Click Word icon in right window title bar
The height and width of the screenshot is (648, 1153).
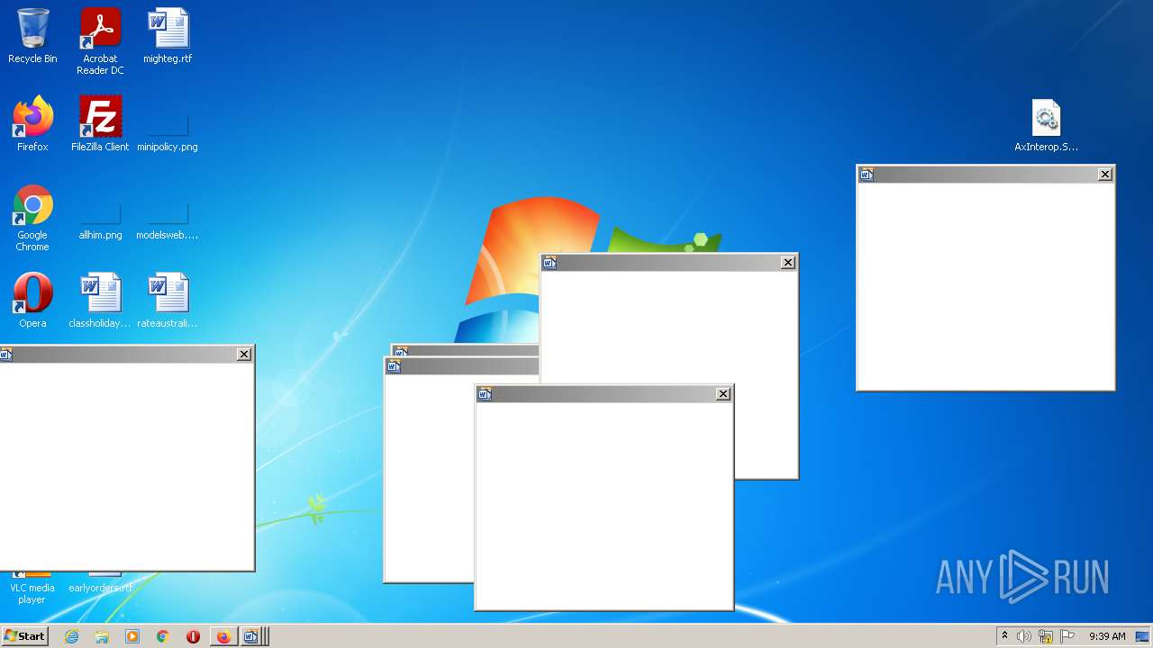coord(867,175)
